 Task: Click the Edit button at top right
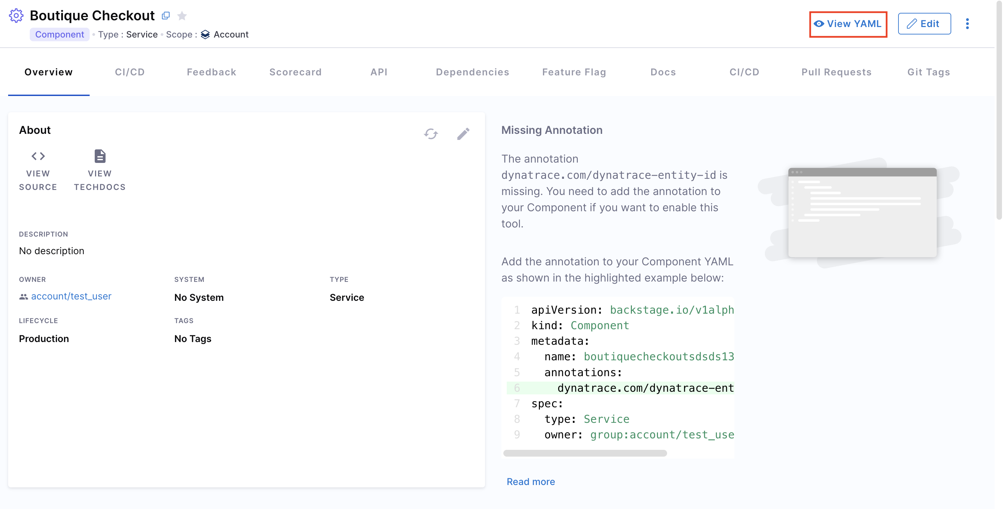click(x=924, y=24)
